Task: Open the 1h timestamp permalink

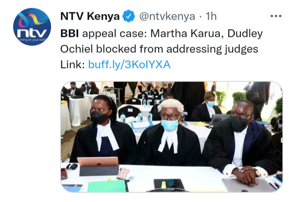Action: point(211,16)
